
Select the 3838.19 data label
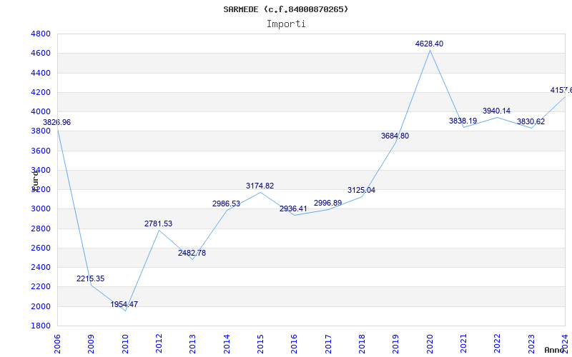point(463,121)
